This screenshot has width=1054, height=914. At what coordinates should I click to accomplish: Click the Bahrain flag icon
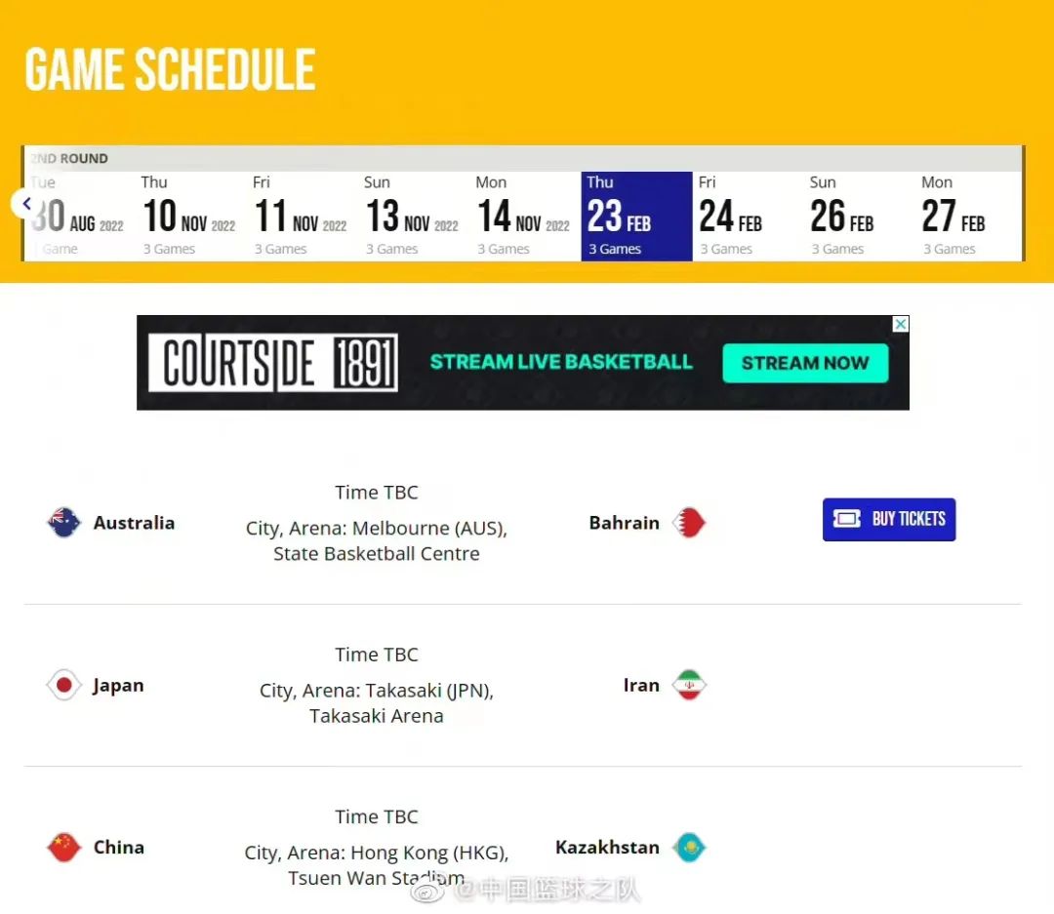pyautogui.click(x=689, y=522)
